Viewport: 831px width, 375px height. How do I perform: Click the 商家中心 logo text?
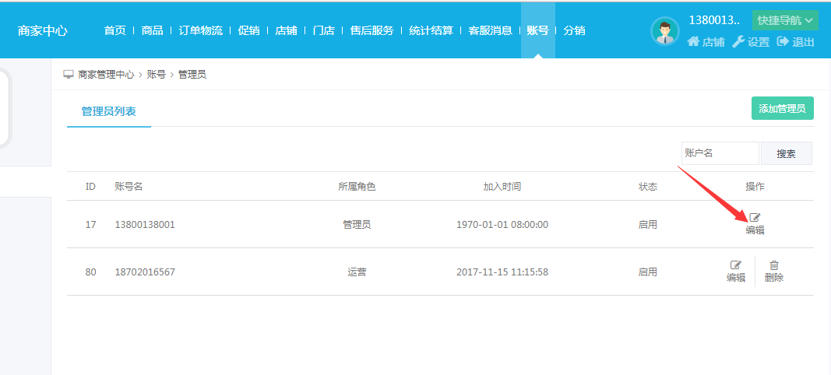tap(43, 30)
